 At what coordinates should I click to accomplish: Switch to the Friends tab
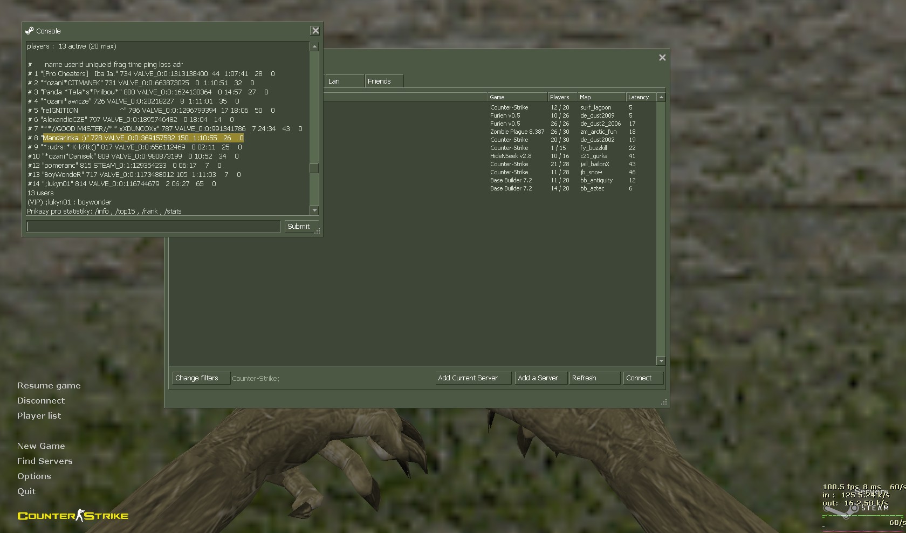tap(383, 81)
